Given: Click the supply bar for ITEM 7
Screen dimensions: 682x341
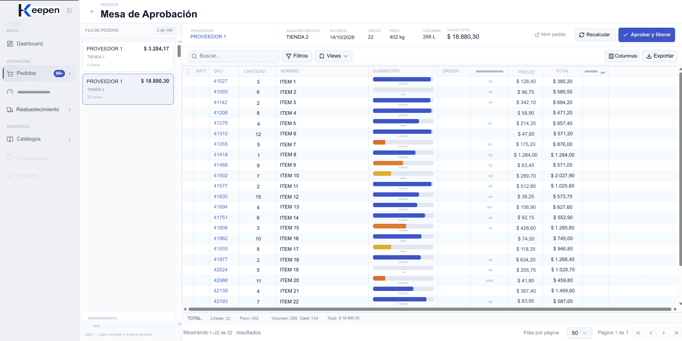Looking at the screenshot, I should (x=403, y=142).
